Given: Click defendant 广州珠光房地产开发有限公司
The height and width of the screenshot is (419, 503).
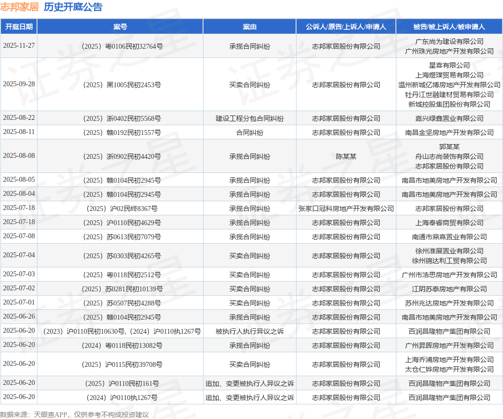Looking at the screenshot, I should click(x=449, y=51).
